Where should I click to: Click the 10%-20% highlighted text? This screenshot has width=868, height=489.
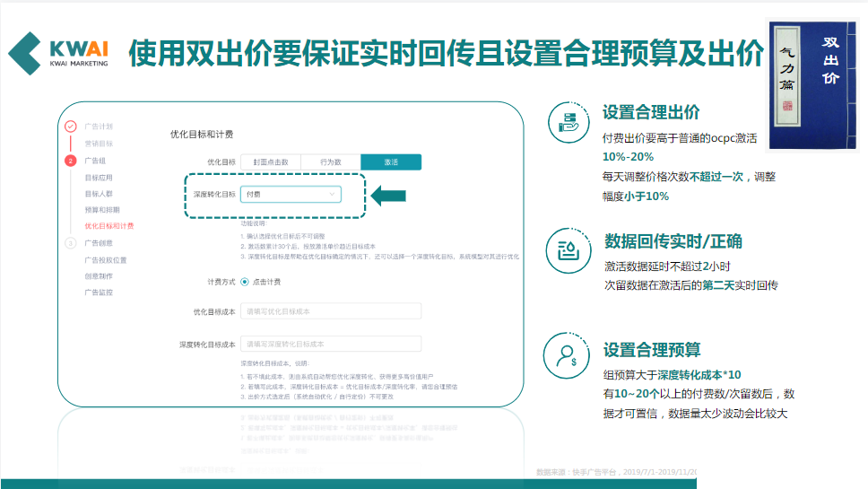click(628, 157)
